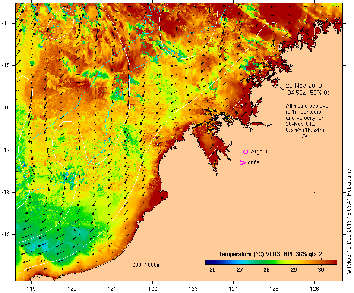
Task: Click the '125' longitude axis label
Action: (274, 289)
